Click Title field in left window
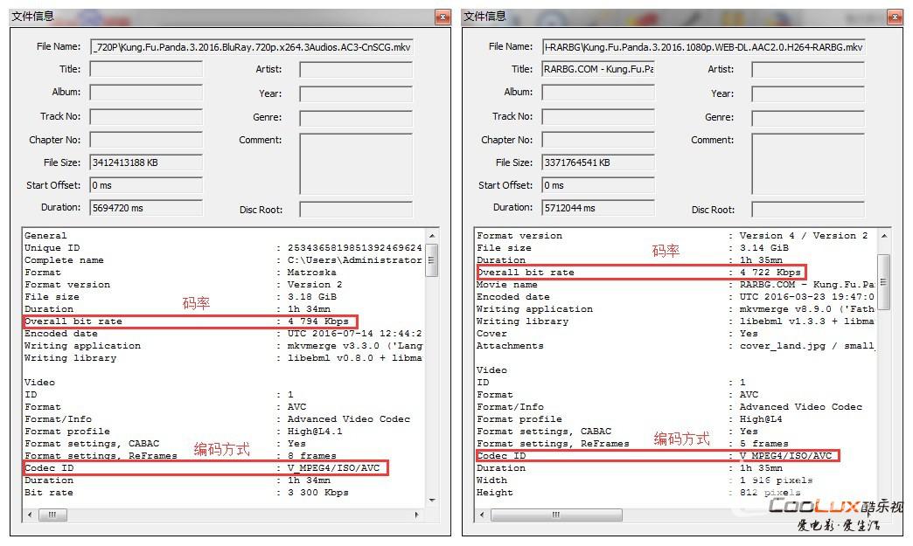The width and height of the screenshot is (913, 546). (x=146, y=70)
